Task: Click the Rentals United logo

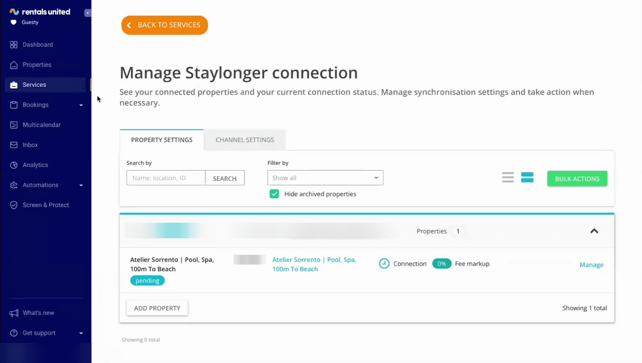Action: (x=40, y=12)
